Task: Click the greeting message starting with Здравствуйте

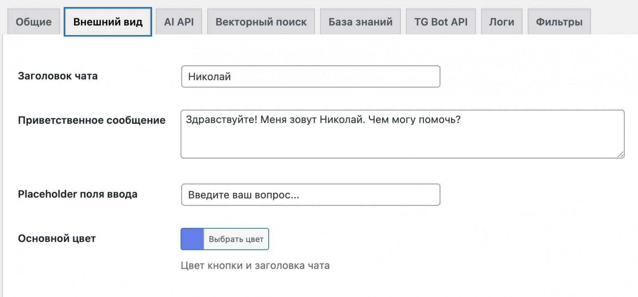Action: click(323, 120)
